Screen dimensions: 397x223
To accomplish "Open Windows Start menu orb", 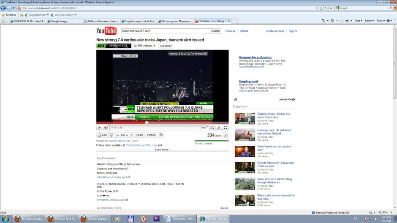I will click(5, 219).
